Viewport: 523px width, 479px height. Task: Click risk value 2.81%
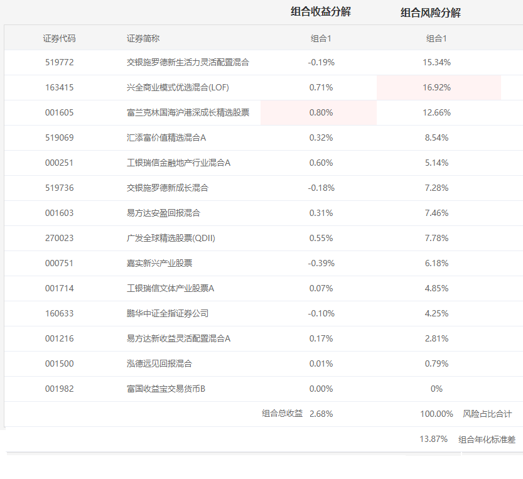coord(436,338)
